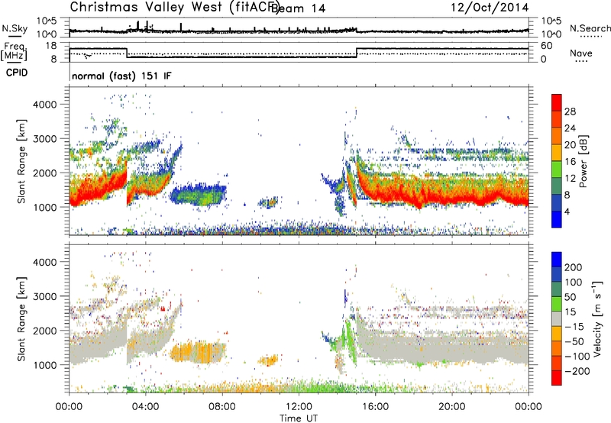Click the '18' frequency axis value
Viewport: 611px width, 423px height.
(x=51, y=46)
